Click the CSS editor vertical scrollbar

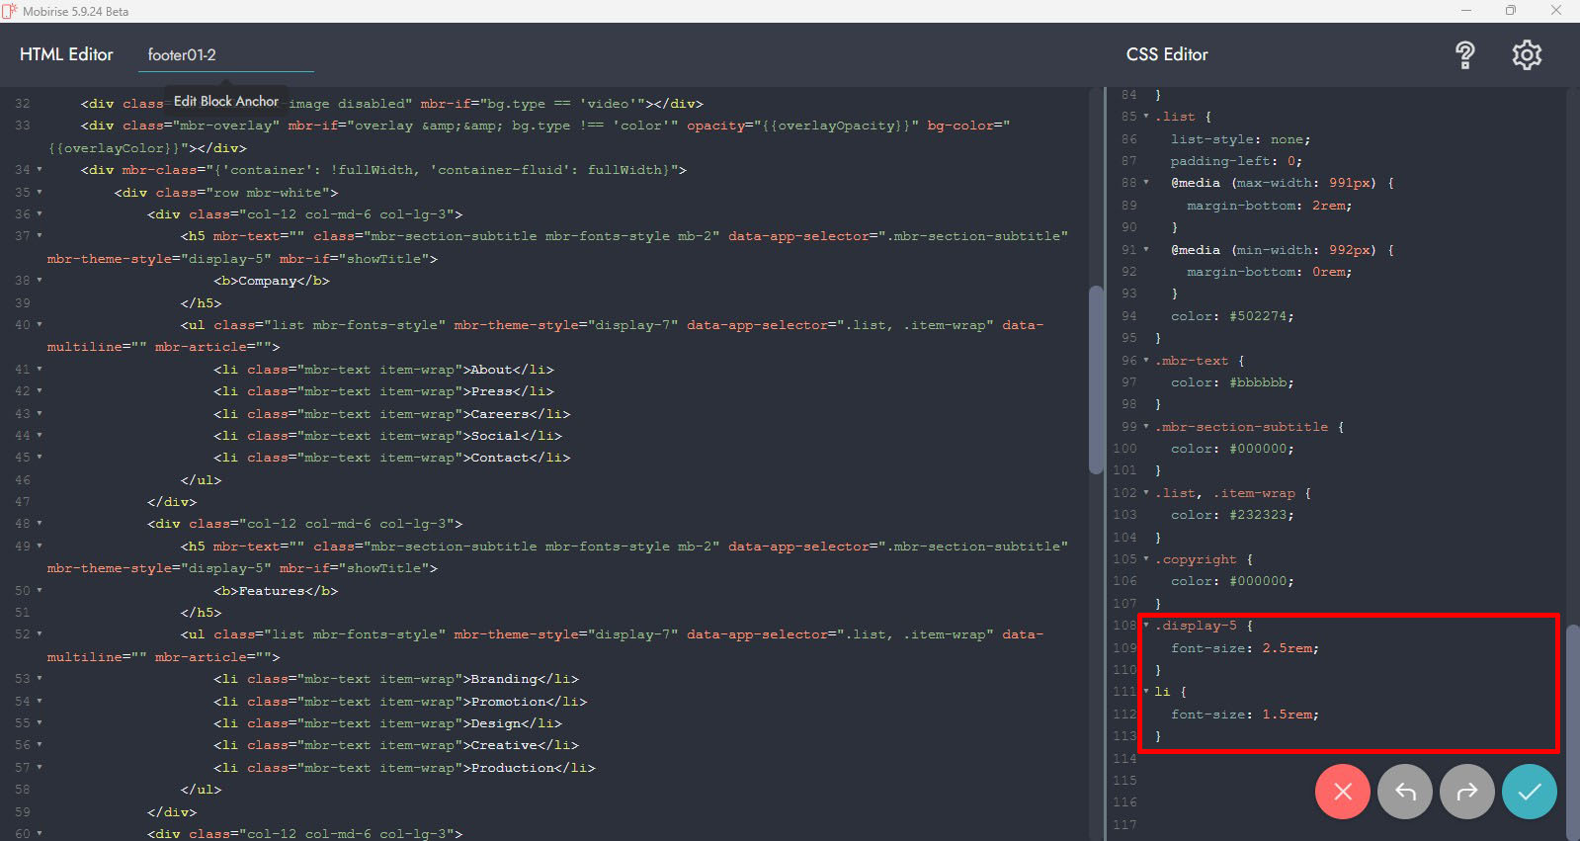(1572, 692)
